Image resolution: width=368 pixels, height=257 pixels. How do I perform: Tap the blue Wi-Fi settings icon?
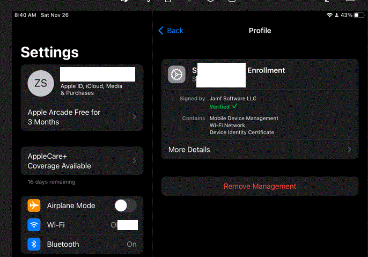pyautogui.click(x=34, y=225)
